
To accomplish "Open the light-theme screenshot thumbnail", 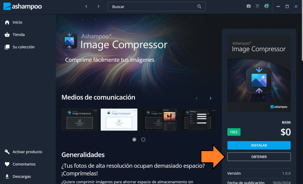I will pos(119,120).
